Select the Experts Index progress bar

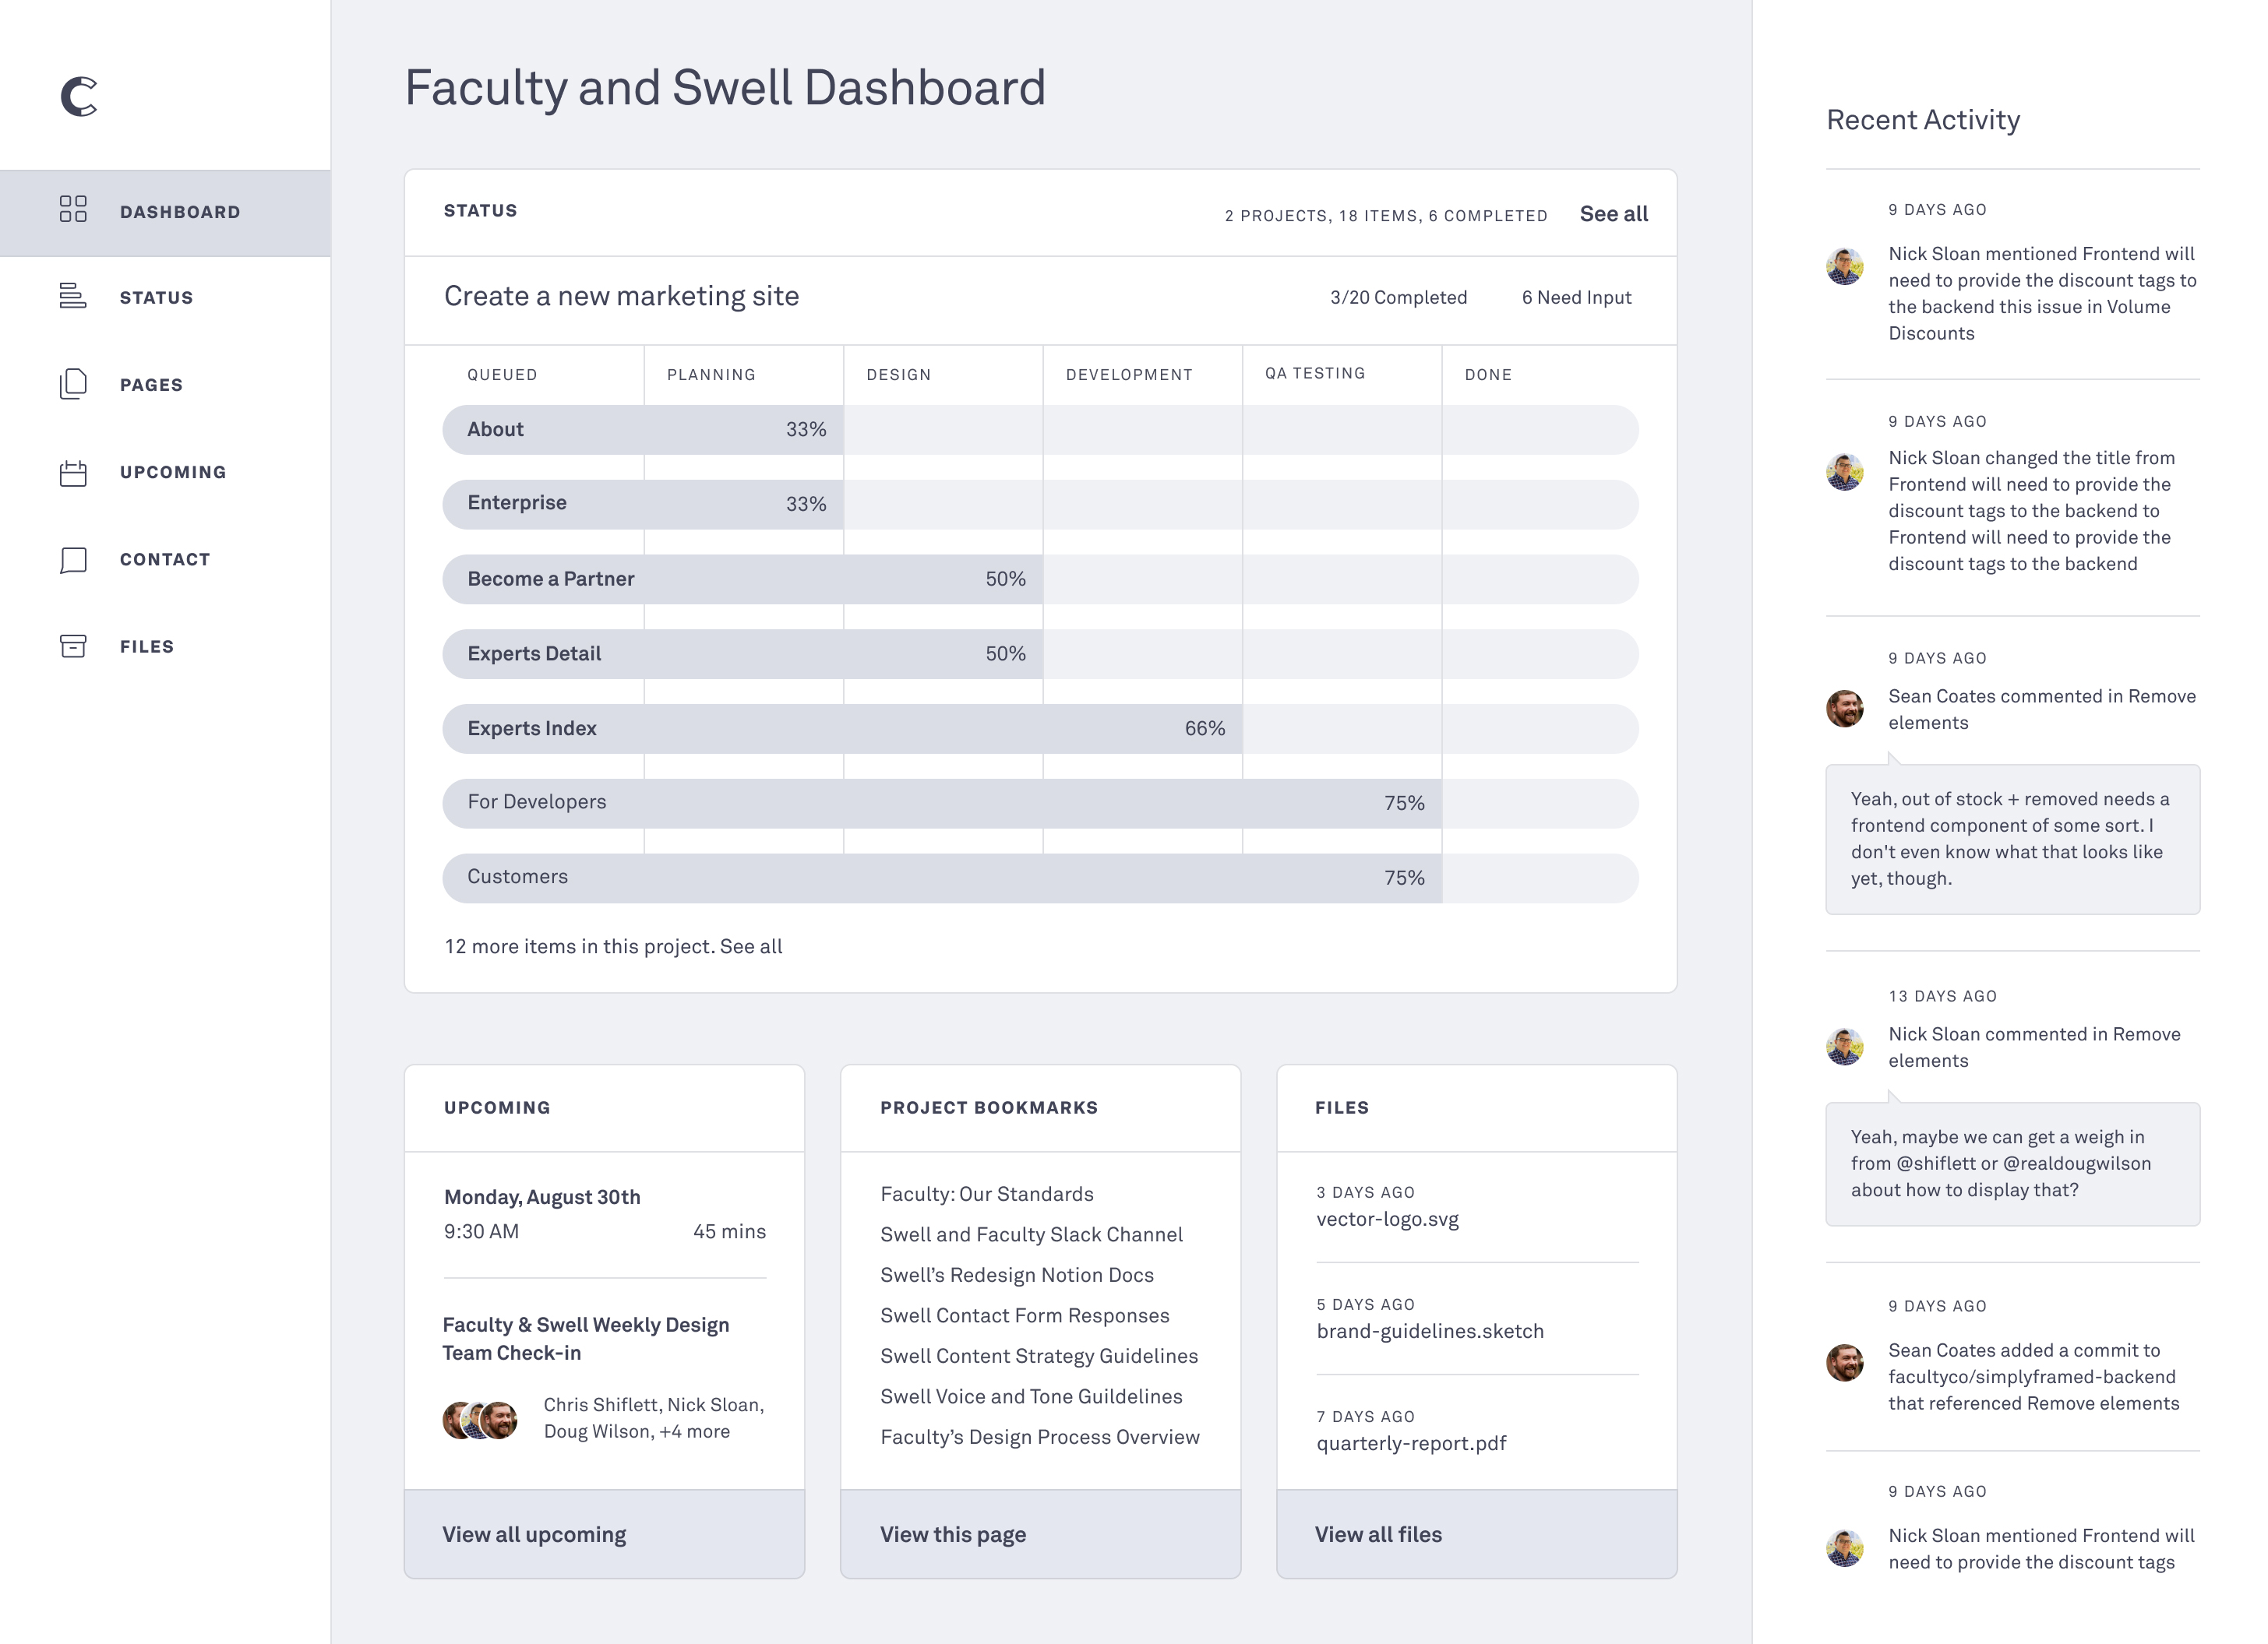click(1040, 729)
